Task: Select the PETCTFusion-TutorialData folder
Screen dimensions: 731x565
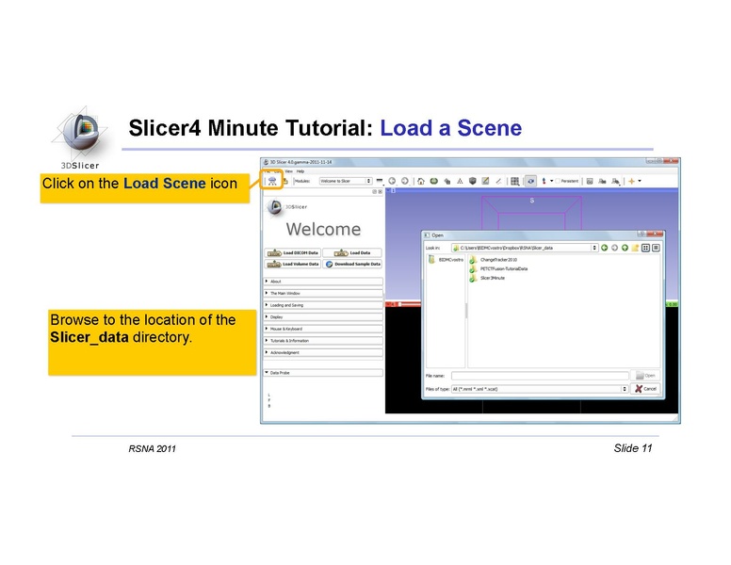Action: click(x=499, y=269)
